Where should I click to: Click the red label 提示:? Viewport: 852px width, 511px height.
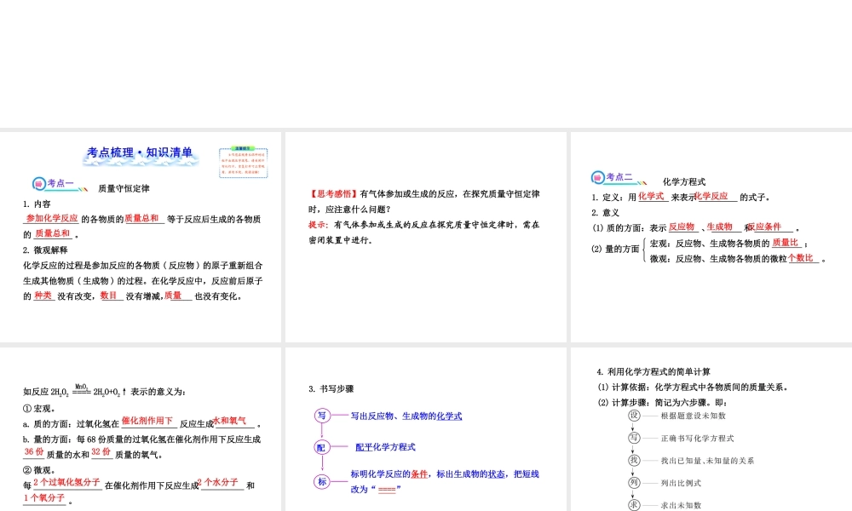click(x=319, y=224)
